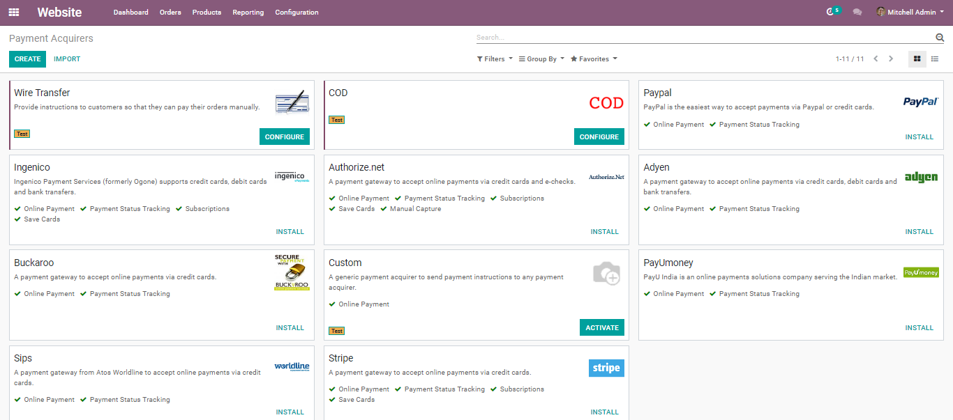Open the Products menu
The width and height of the screenshot is (953, 420).
click(x=207, y=13)
